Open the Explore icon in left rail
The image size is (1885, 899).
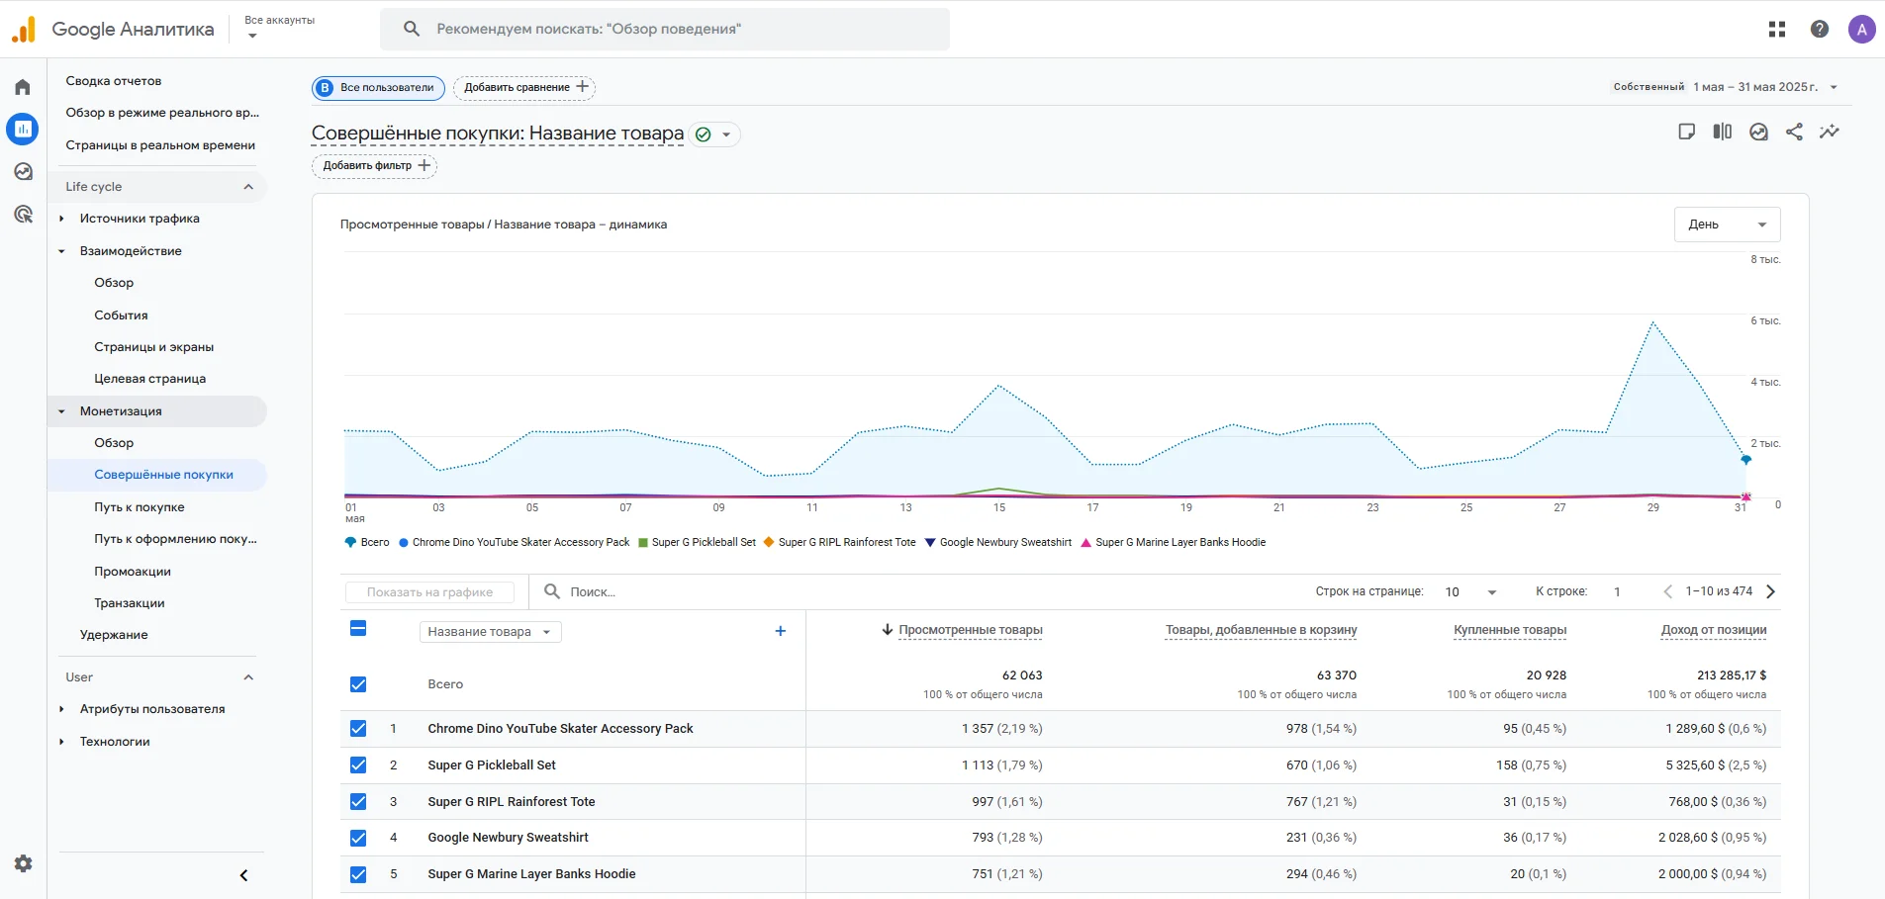coord(23,172)
